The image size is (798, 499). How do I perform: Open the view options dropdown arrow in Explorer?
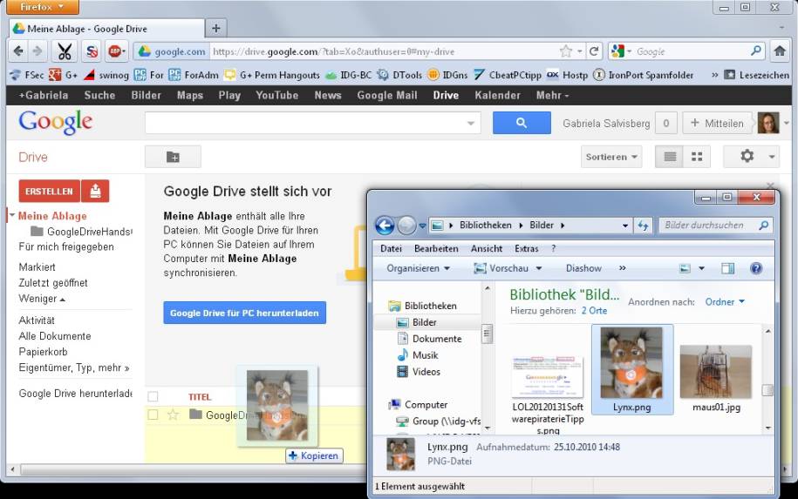(701, 268)
